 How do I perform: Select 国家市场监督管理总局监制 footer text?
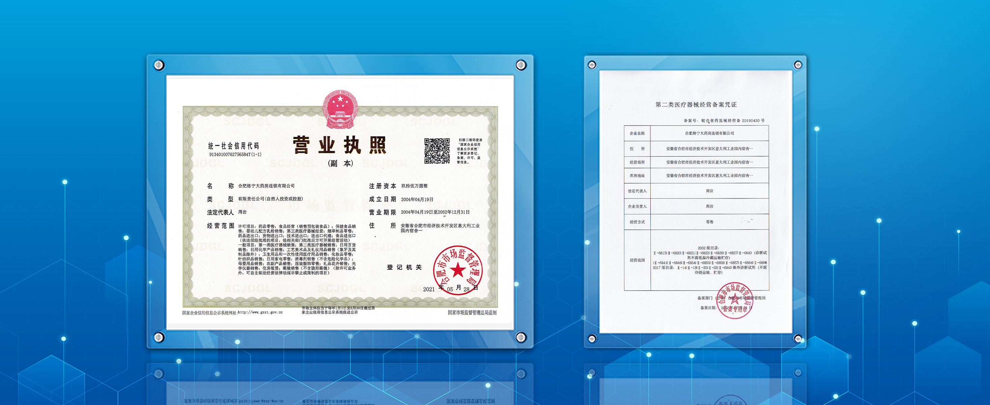[472, 312]
